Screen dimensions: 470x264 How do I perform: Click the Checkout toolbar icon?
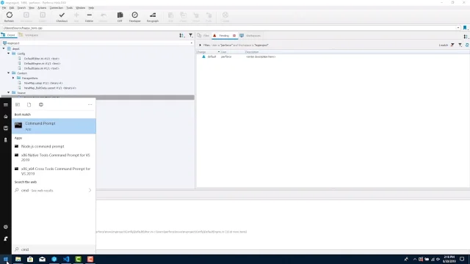pyautogui.click(x=62, y=17)
